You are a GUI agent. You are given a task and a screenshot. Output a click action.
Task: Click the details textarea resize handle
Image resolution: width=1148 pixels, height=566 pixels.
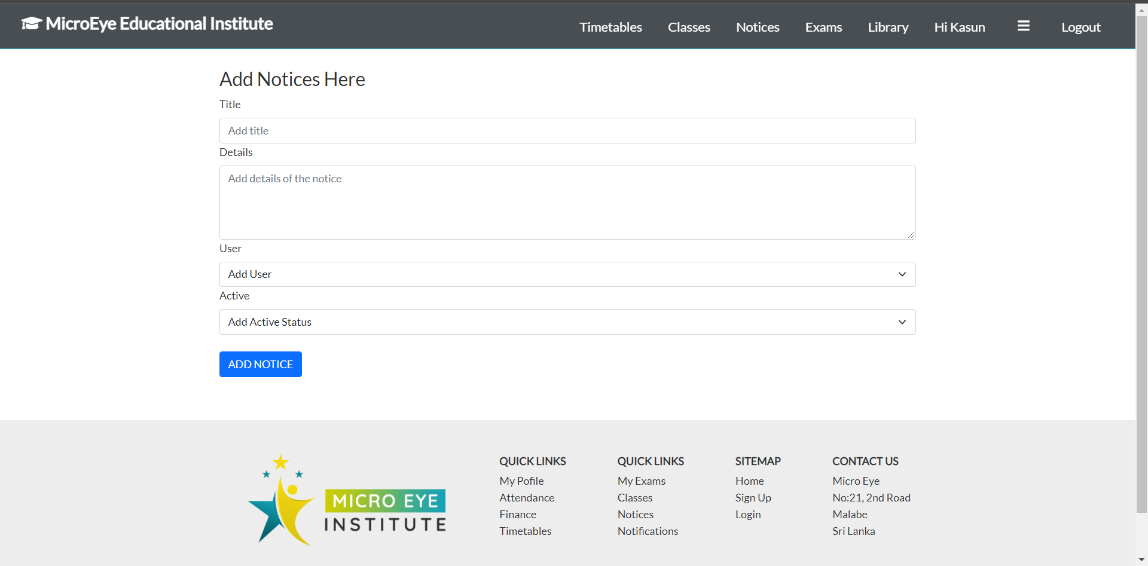[911, 235]
